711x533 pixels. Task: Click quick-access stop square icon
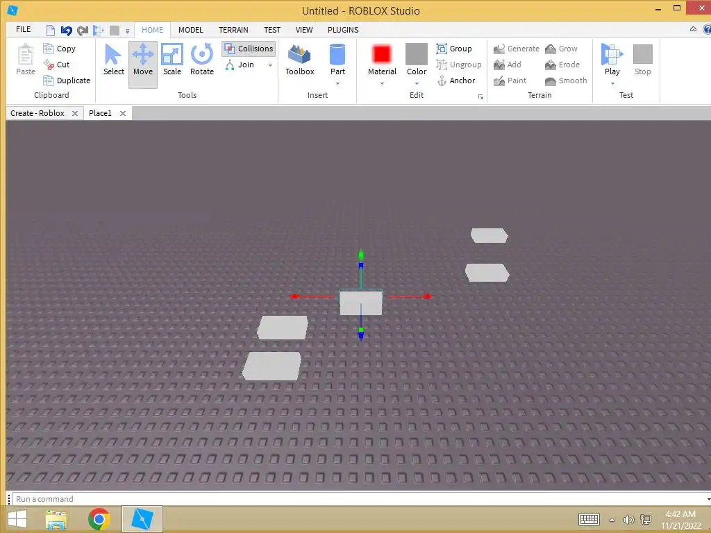[x=115, y=31]
